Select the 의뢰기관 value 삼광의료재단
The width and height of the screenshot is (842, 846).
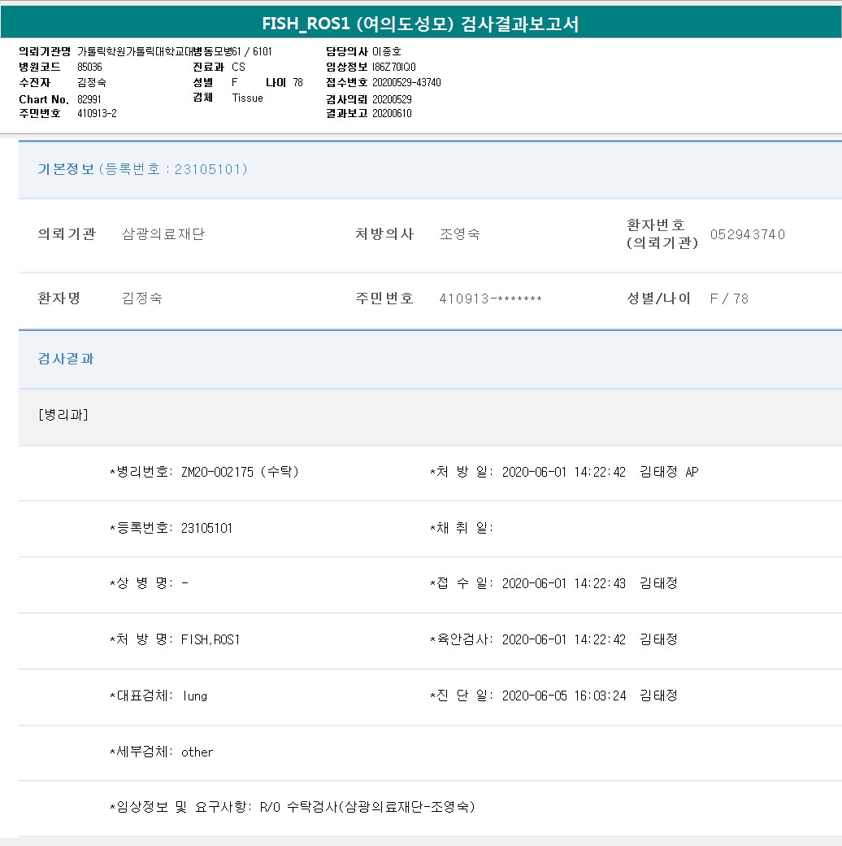pos(163,234)
